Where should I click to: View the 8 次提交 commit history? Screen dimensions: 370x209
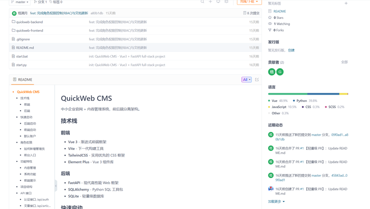tap(251, 13)
